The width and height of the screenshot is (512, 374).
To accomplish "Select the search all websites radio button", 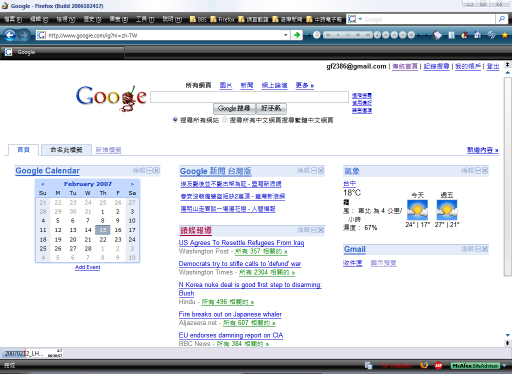I will [175, 120].
